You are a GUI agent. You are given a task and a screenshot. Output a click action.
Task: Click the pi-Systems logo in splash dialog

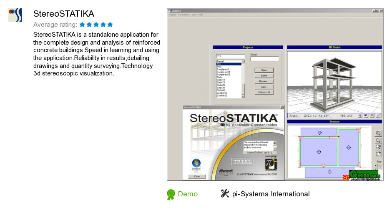[x=271, y=165]
